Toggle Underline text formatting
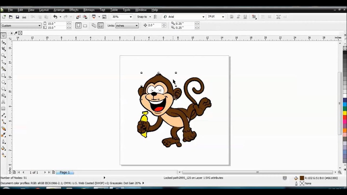 (x=245, y=17)
